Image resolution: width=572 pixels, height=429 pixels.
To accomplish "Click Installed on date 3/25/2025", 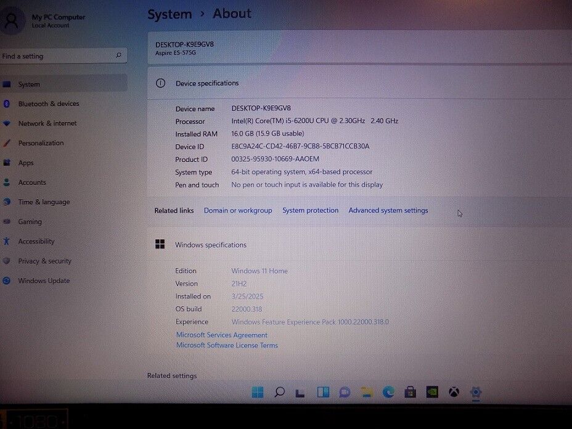I will [247, 296].
